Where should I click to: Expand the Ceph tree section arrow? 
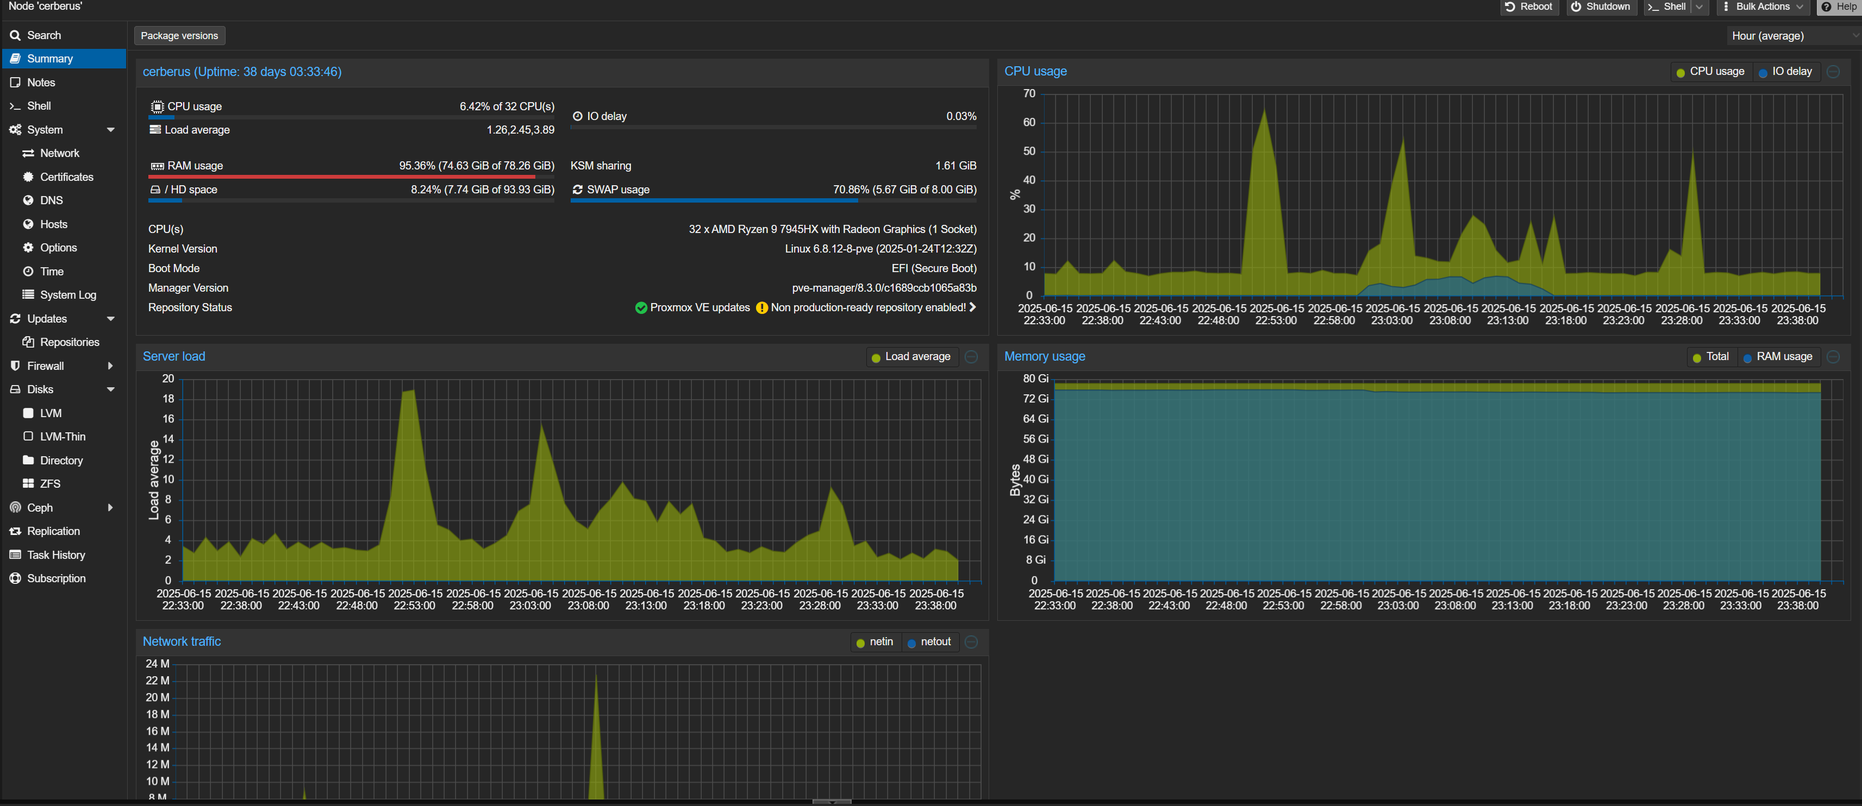pyautogui.click(x=110, y=508)
